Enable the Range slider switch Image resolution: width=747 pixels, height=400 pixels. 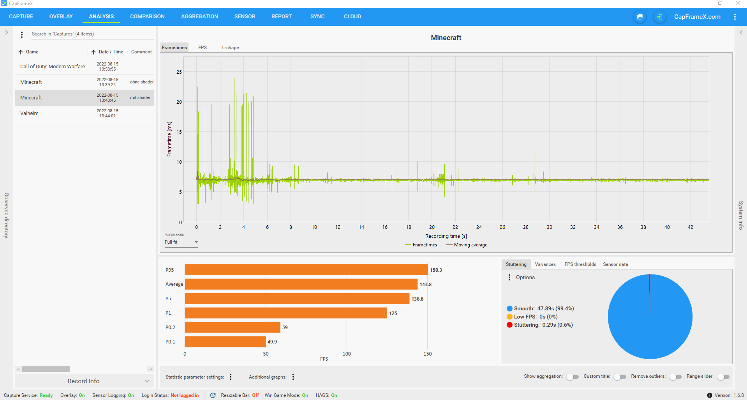point(723,377)
